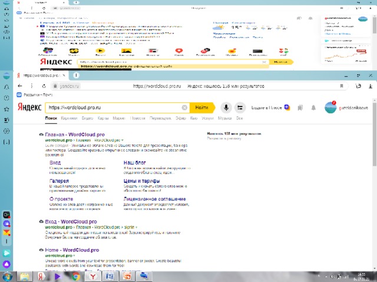
Task: Clear the Yandex search field with X
Action: coord(184,108)
